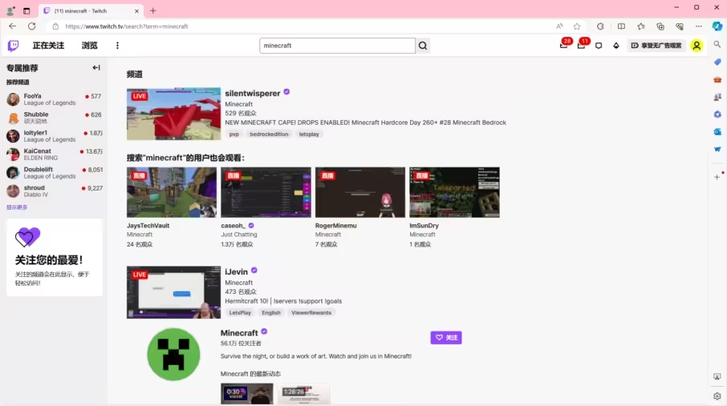Open loltyler1 in recommended channels
727x406 pixels.
55,136
